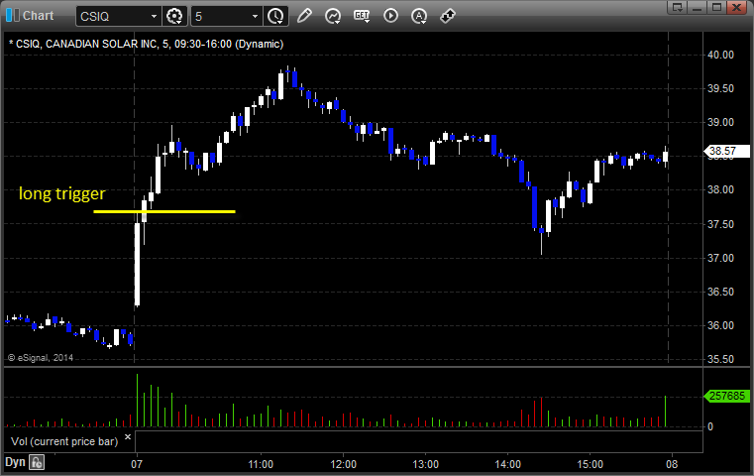
Task: Open the alerts A circle menu
Action: (419, 17)
